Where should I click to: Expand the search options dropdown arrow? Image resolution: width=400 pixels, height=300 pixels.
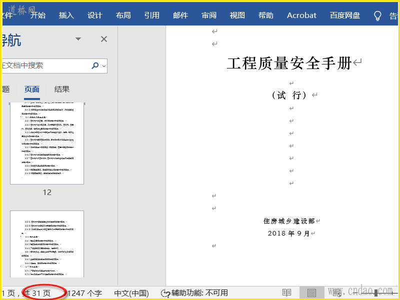pyautogui.click(x=104, y=66)
